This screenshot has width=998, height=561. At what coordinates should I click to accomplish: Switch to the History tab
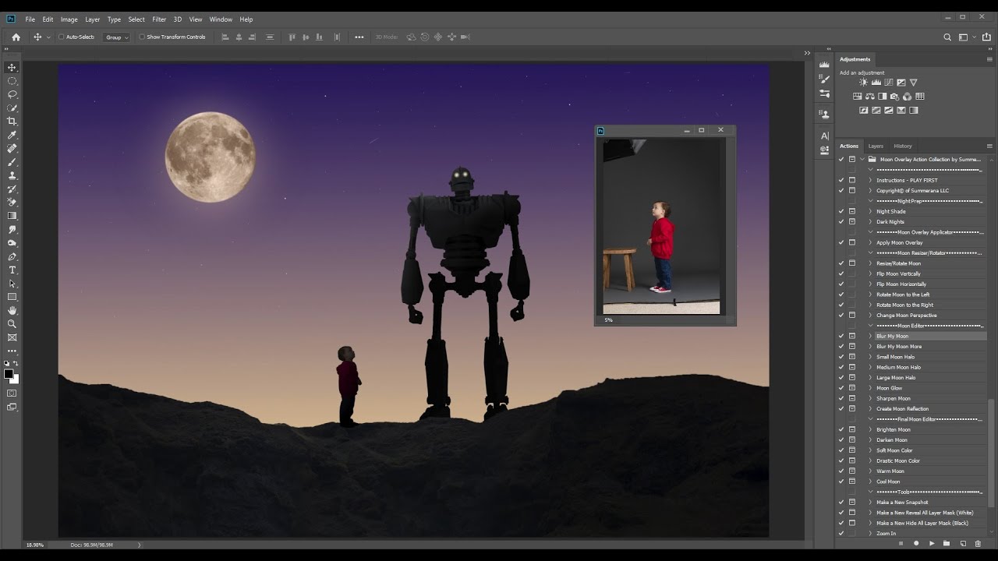tap(903, 146)
